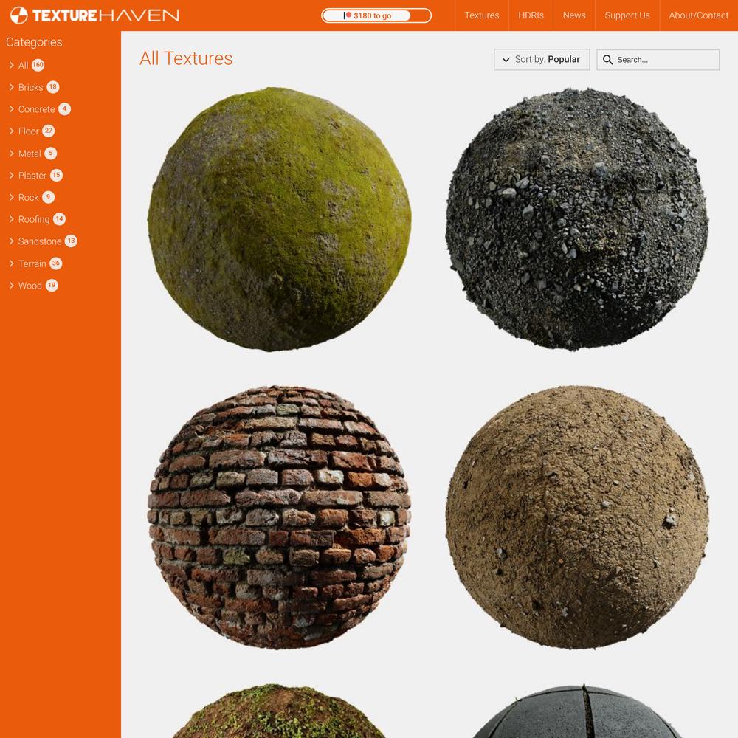Expand chevron beside Bricks category
The image size is (738, 738).
(11, 87)
